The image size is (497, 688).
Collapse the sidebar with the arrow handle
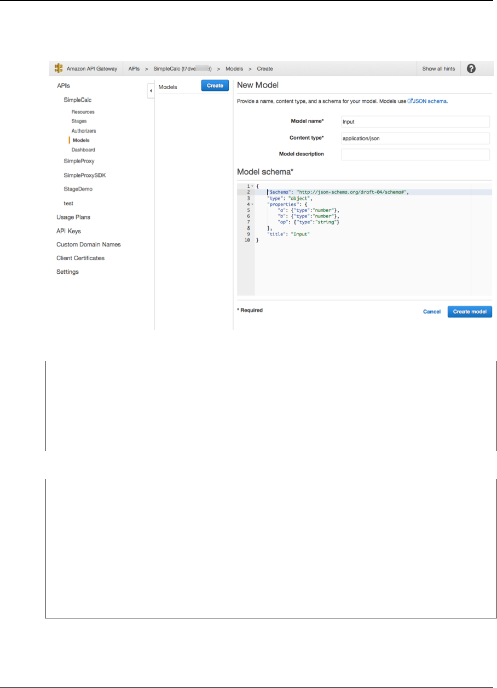point(151,91)
